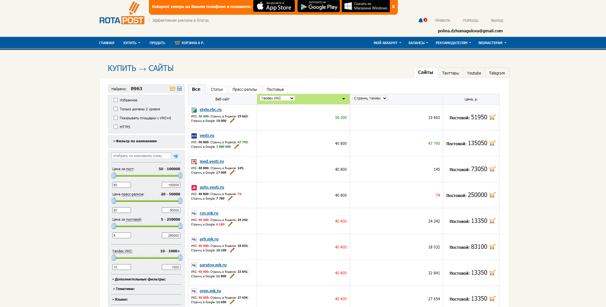606x307 pixels.
Task: Open the vesti.ru site link
Action: pos(207,135)
